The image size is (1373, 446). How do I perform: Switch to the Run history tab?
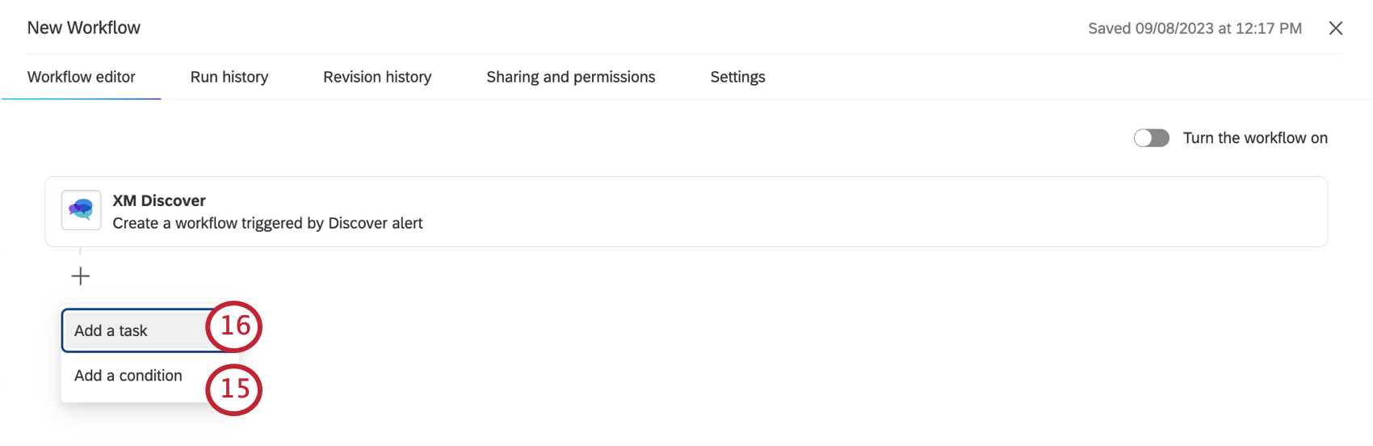click(229, 77)
